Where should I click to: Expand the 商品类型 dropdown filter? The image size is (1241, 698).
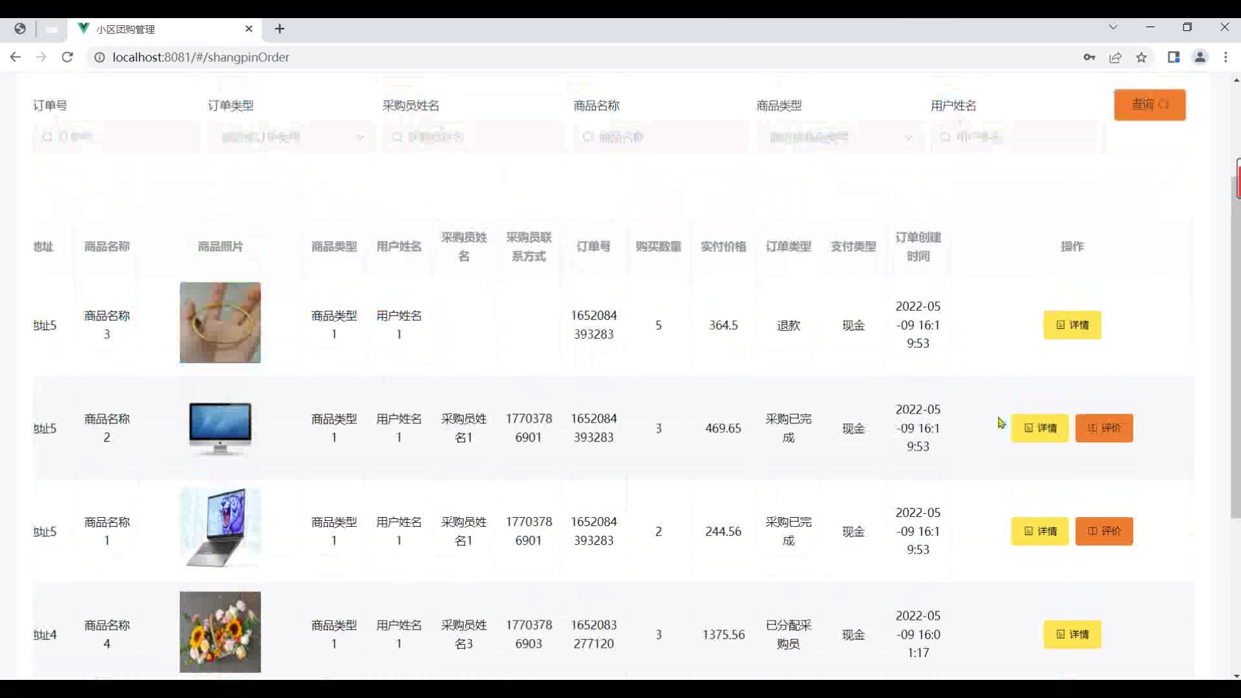(x=840, y=137)
